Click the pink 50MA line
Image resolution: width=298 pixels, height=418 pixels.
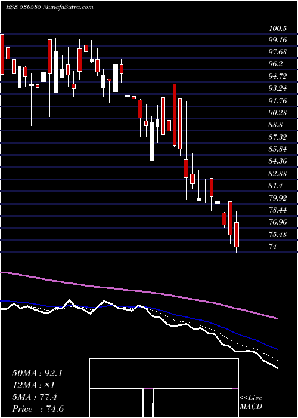[x=138, y=291]
